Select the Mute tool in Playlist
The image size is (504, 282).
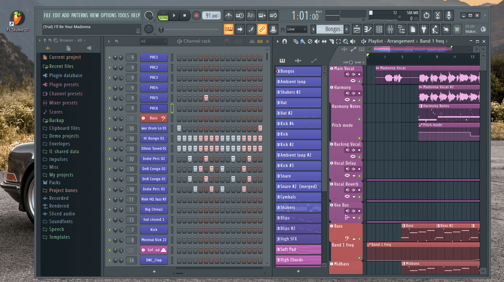pyautogui.click(x=317, y=41)
